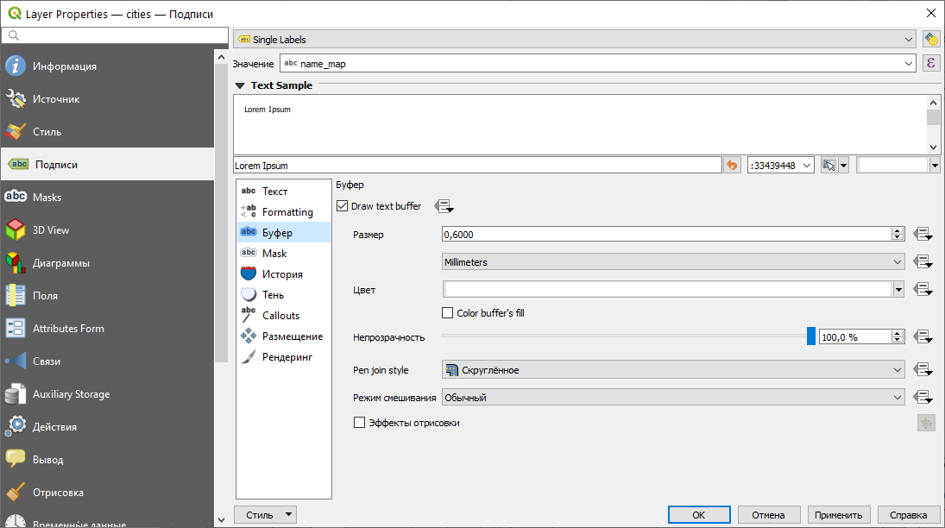Viewport: 945px width, 528px height.
Task: Click the Применить button
Action: tap(838, 515)
